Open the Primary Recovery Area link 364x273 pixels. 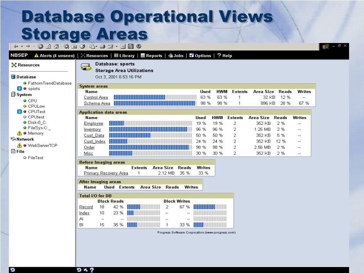coord(106,173)
